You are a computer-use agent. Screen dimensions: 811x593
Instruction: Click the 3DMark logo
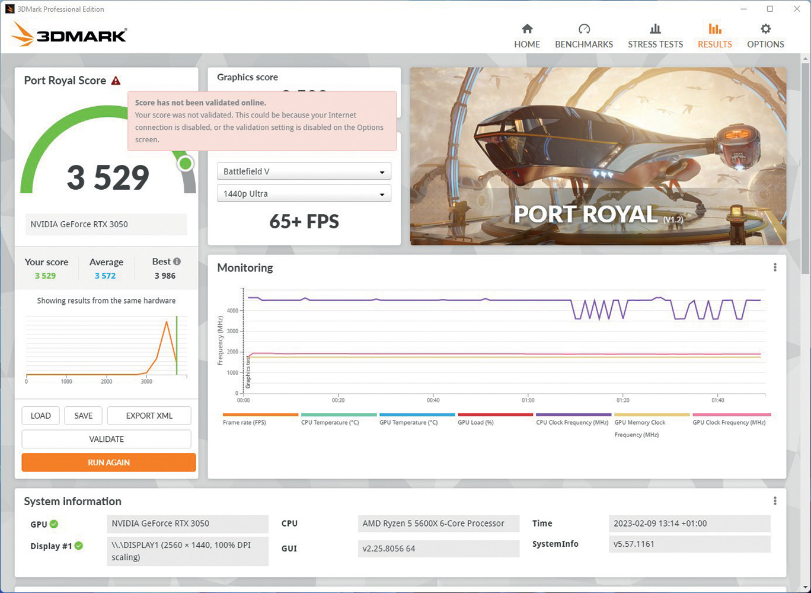coord(69,35)
